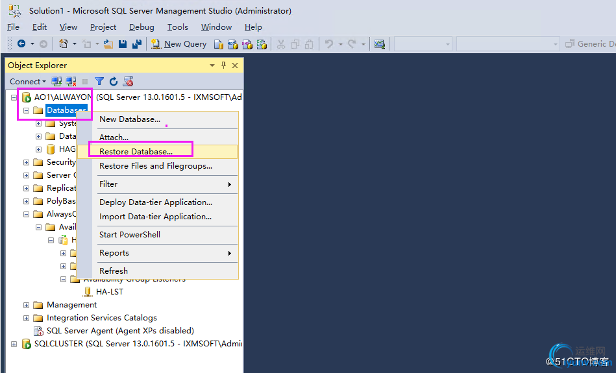Close the Object Explorer panel
This screenshot has height=373, width=616.
(235, 66)
